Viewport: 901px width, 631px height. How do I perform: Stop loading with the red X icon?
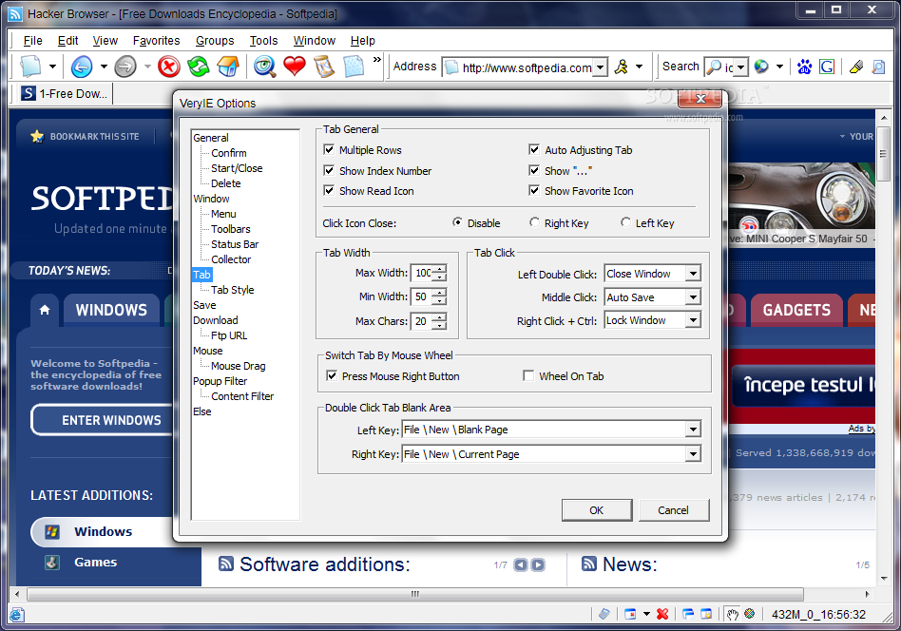coord(169,67)
